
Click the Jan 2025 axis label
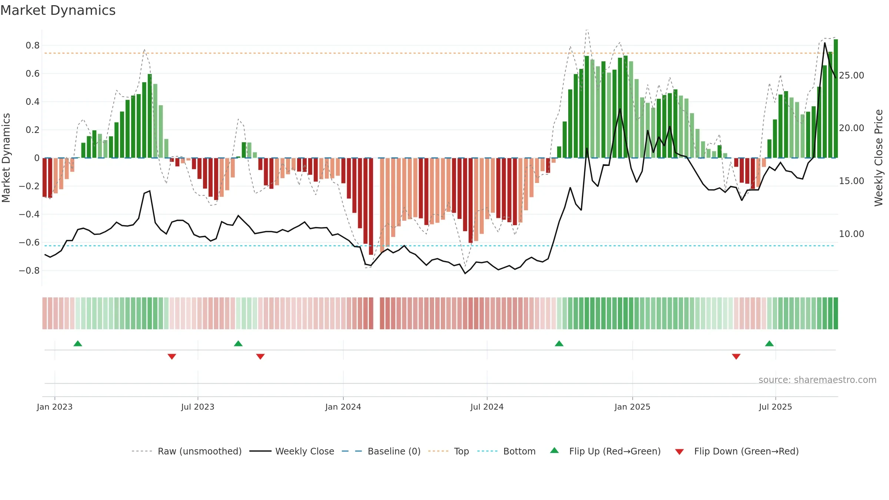[632, 407]
